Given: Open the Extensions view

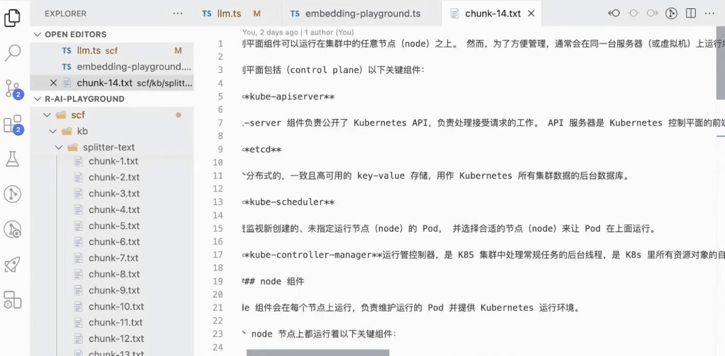Looking at the screenshot, I should (12, 124).
